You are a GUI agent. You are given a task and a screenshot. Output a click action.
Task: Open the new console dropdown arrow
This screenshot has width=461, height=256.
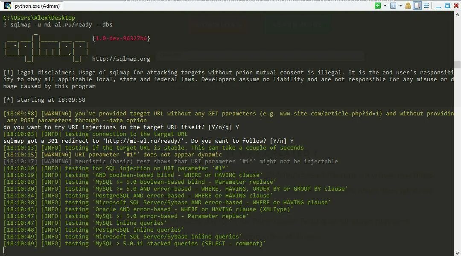point(385,6)
